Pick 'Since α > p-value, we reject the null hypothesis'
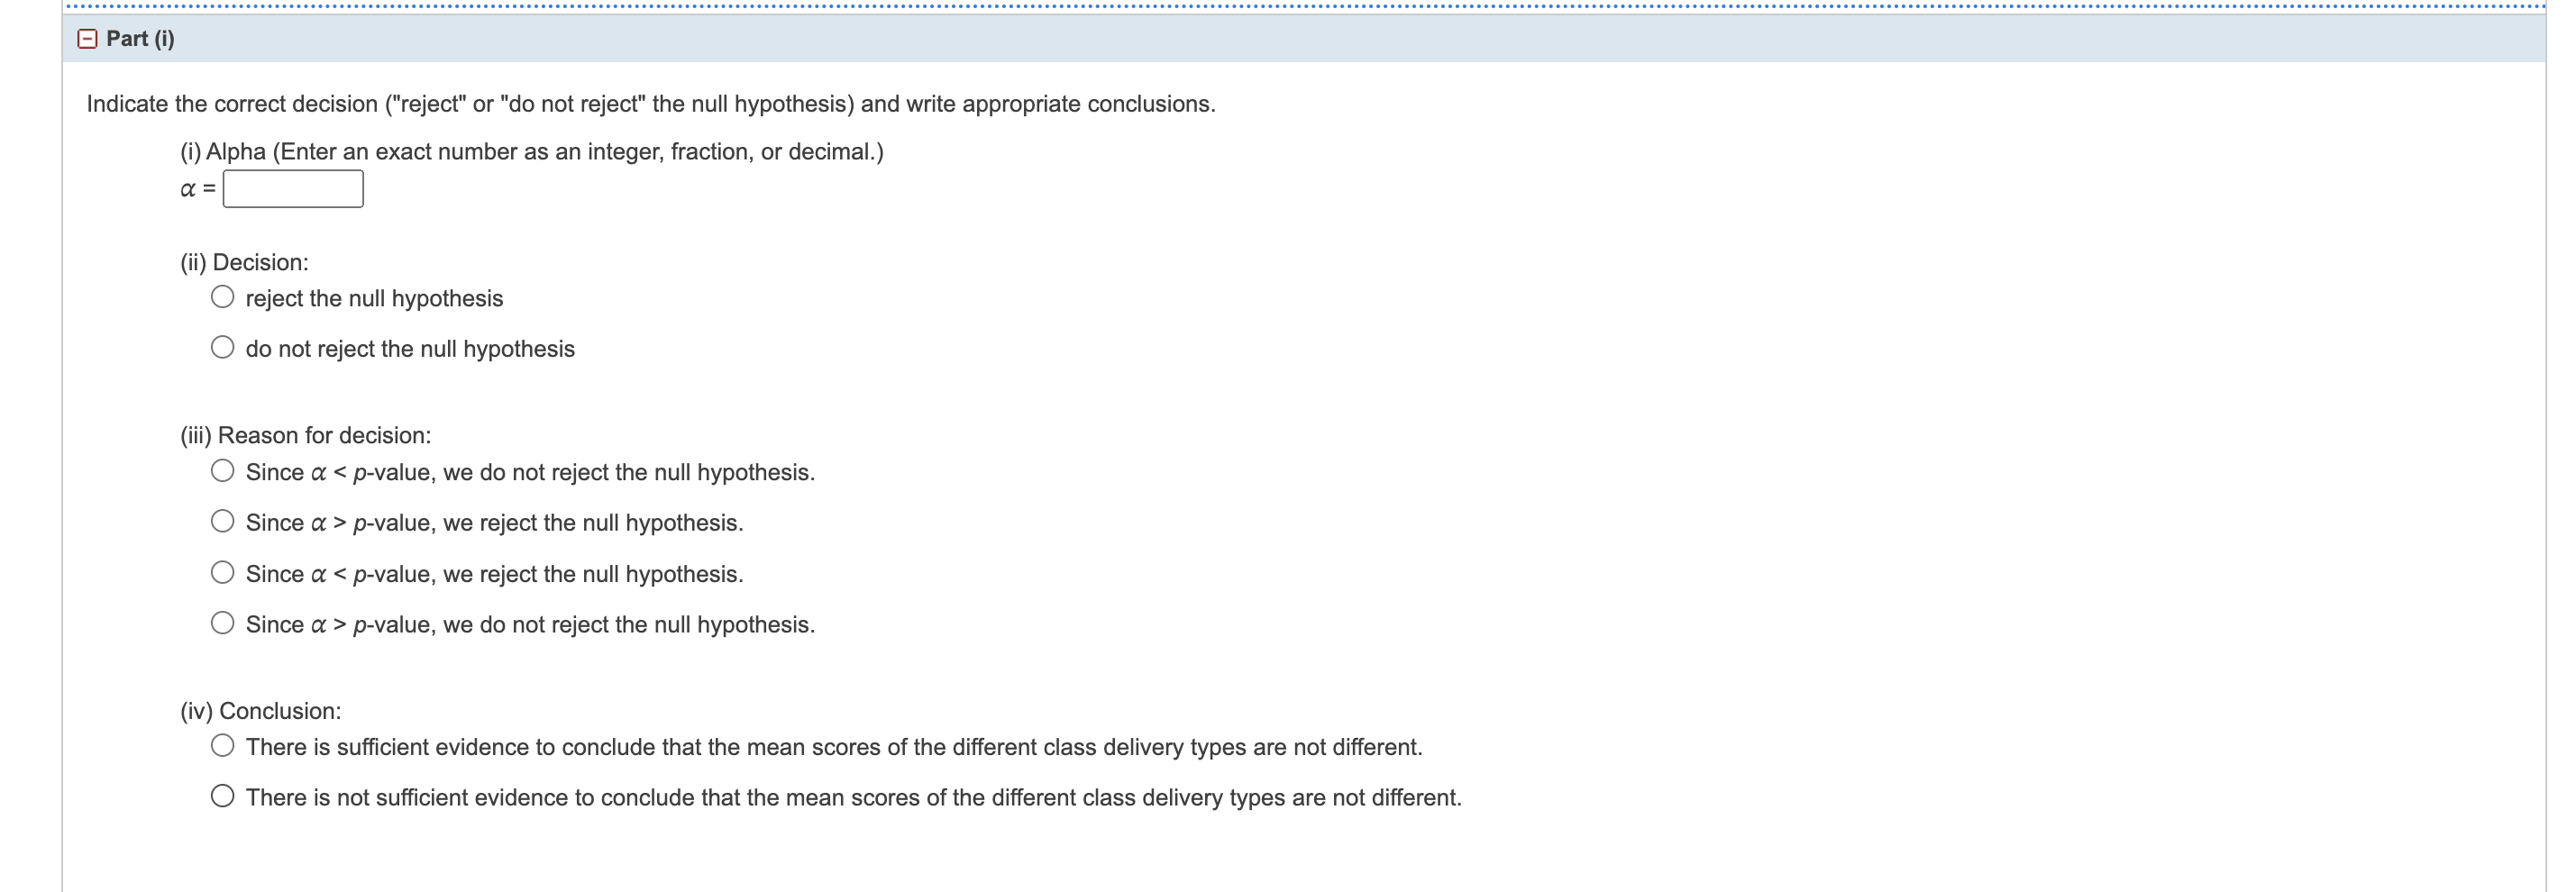 [x=222, y=521]
